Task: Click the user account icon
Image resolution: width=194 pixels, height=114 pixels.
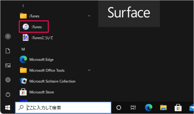Action: pyautogui.click(x=8, y=36)
